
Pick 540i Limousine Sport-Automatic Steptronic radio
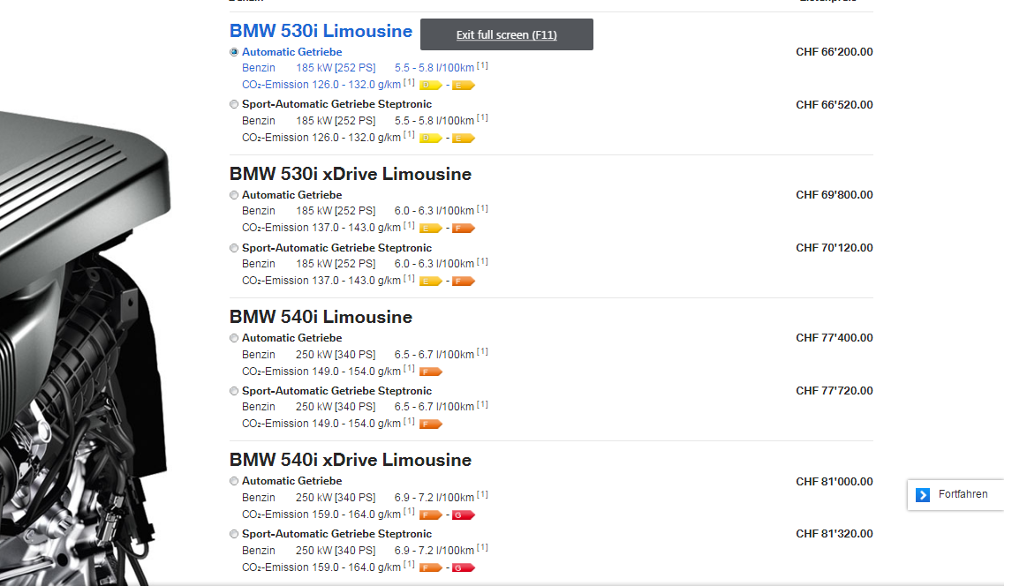[x=234, y=391]
